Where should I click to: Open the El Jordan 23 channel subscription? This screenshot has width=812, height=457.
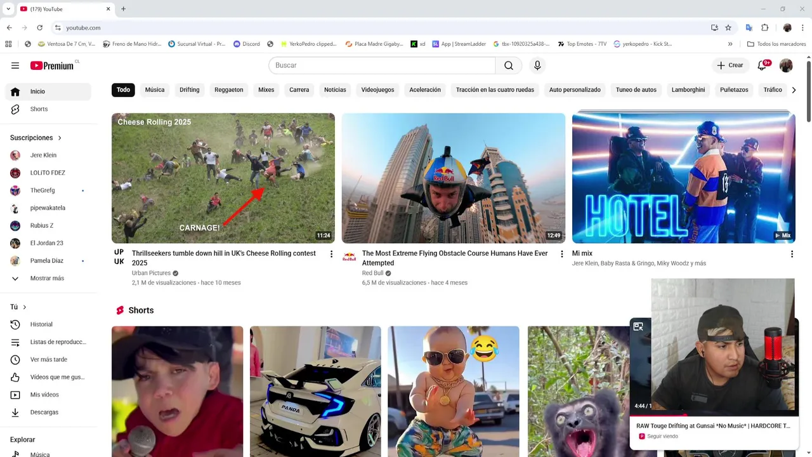pos(48,243)
